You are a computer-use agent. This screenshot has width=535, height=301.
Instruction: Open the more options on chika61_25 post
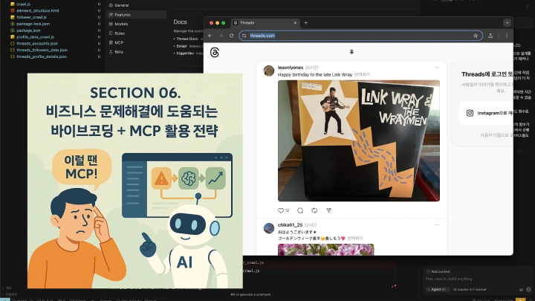pyautogui.click(x=437, y=225)
